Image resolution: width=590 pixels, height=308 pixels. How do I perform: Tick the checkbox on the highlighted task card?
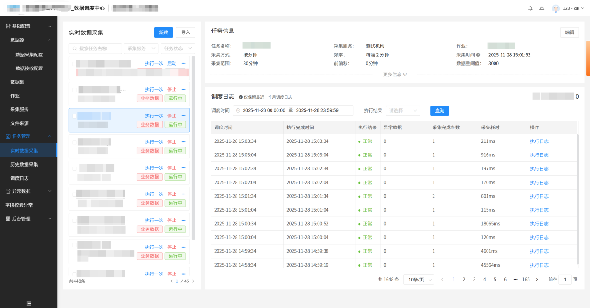[75, 116]
